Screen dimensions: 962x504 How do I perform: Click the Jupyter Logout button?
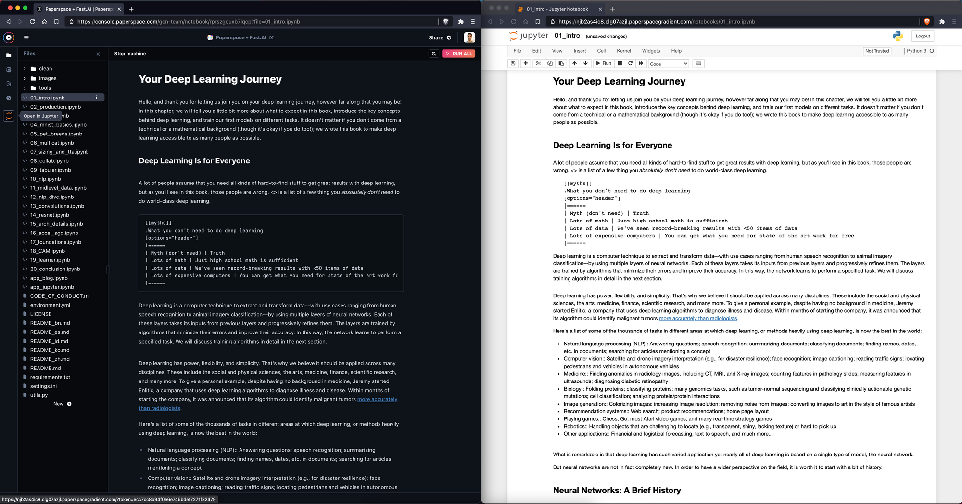pyautogui.click(x=923, y=36)
